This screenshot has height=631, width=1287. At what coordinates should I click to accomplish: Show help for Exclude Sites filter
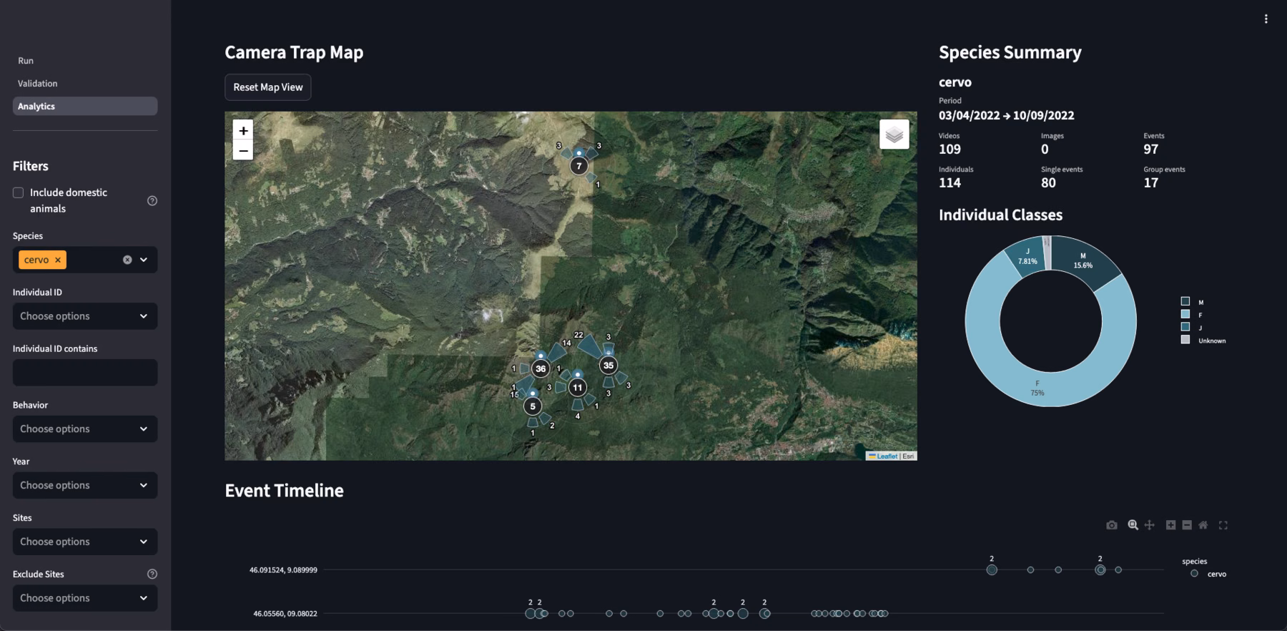(152, 574)
